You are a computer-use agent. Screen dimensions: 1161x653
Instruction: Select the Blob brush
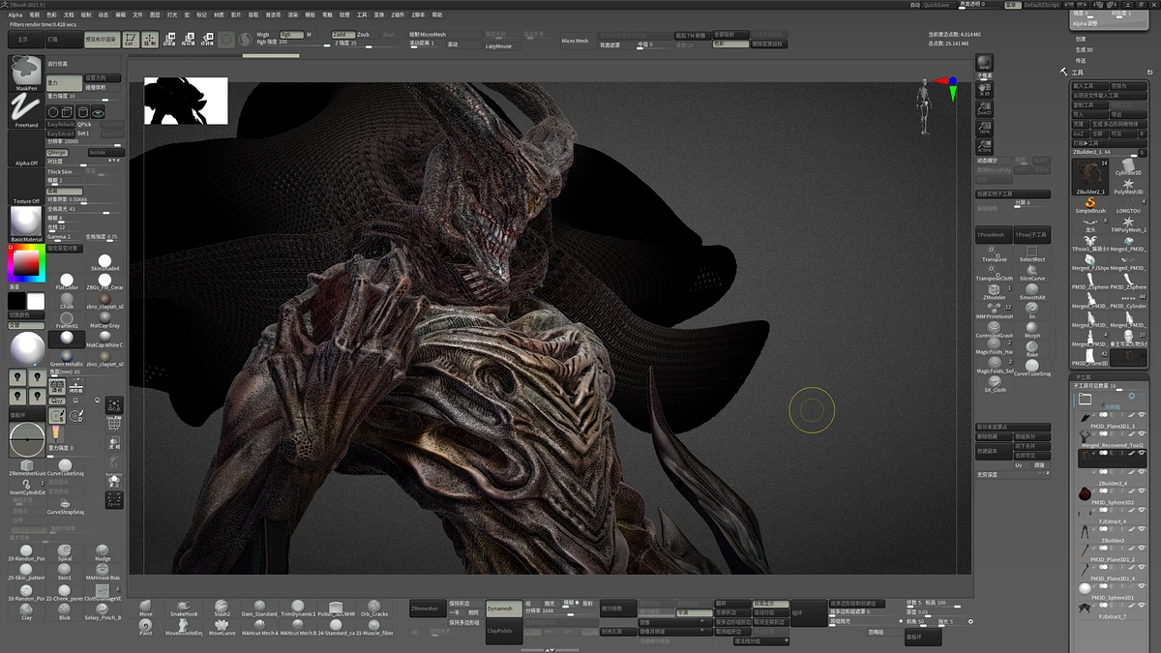coord(65,611)
